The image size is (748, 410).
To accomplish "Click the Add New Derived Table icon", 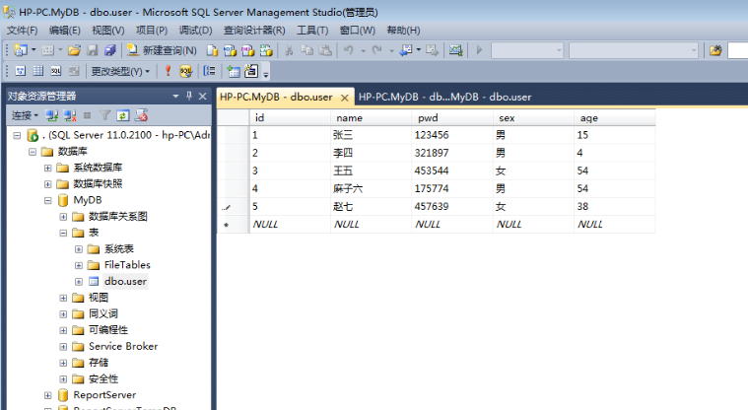I will (251, 71).
